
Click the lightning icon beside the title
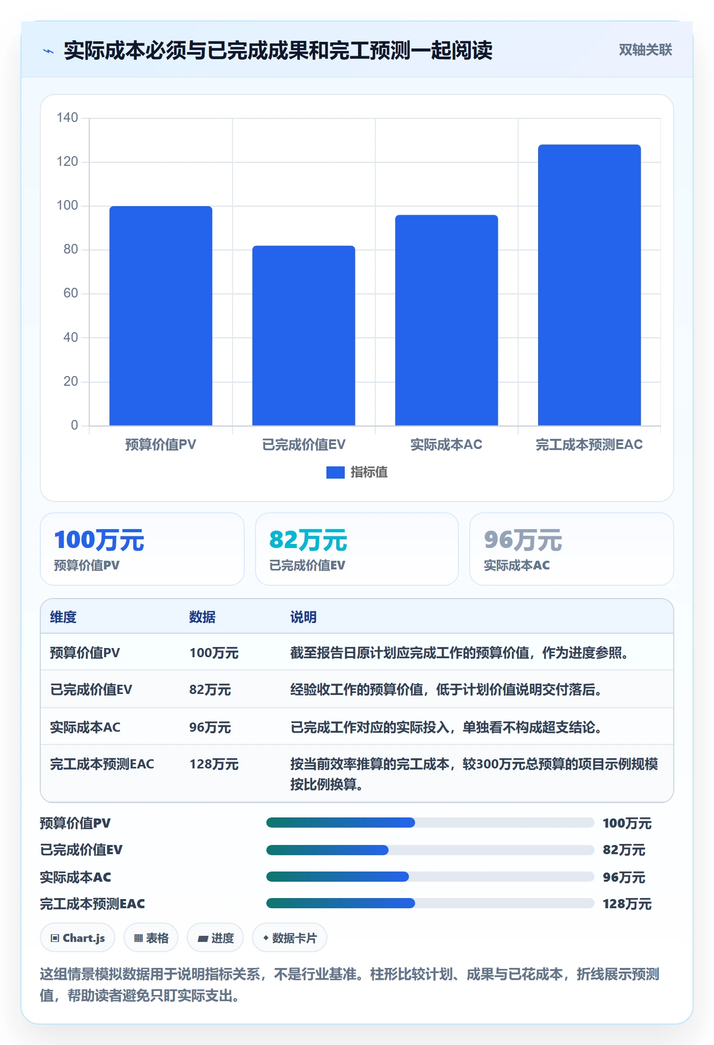48,51
